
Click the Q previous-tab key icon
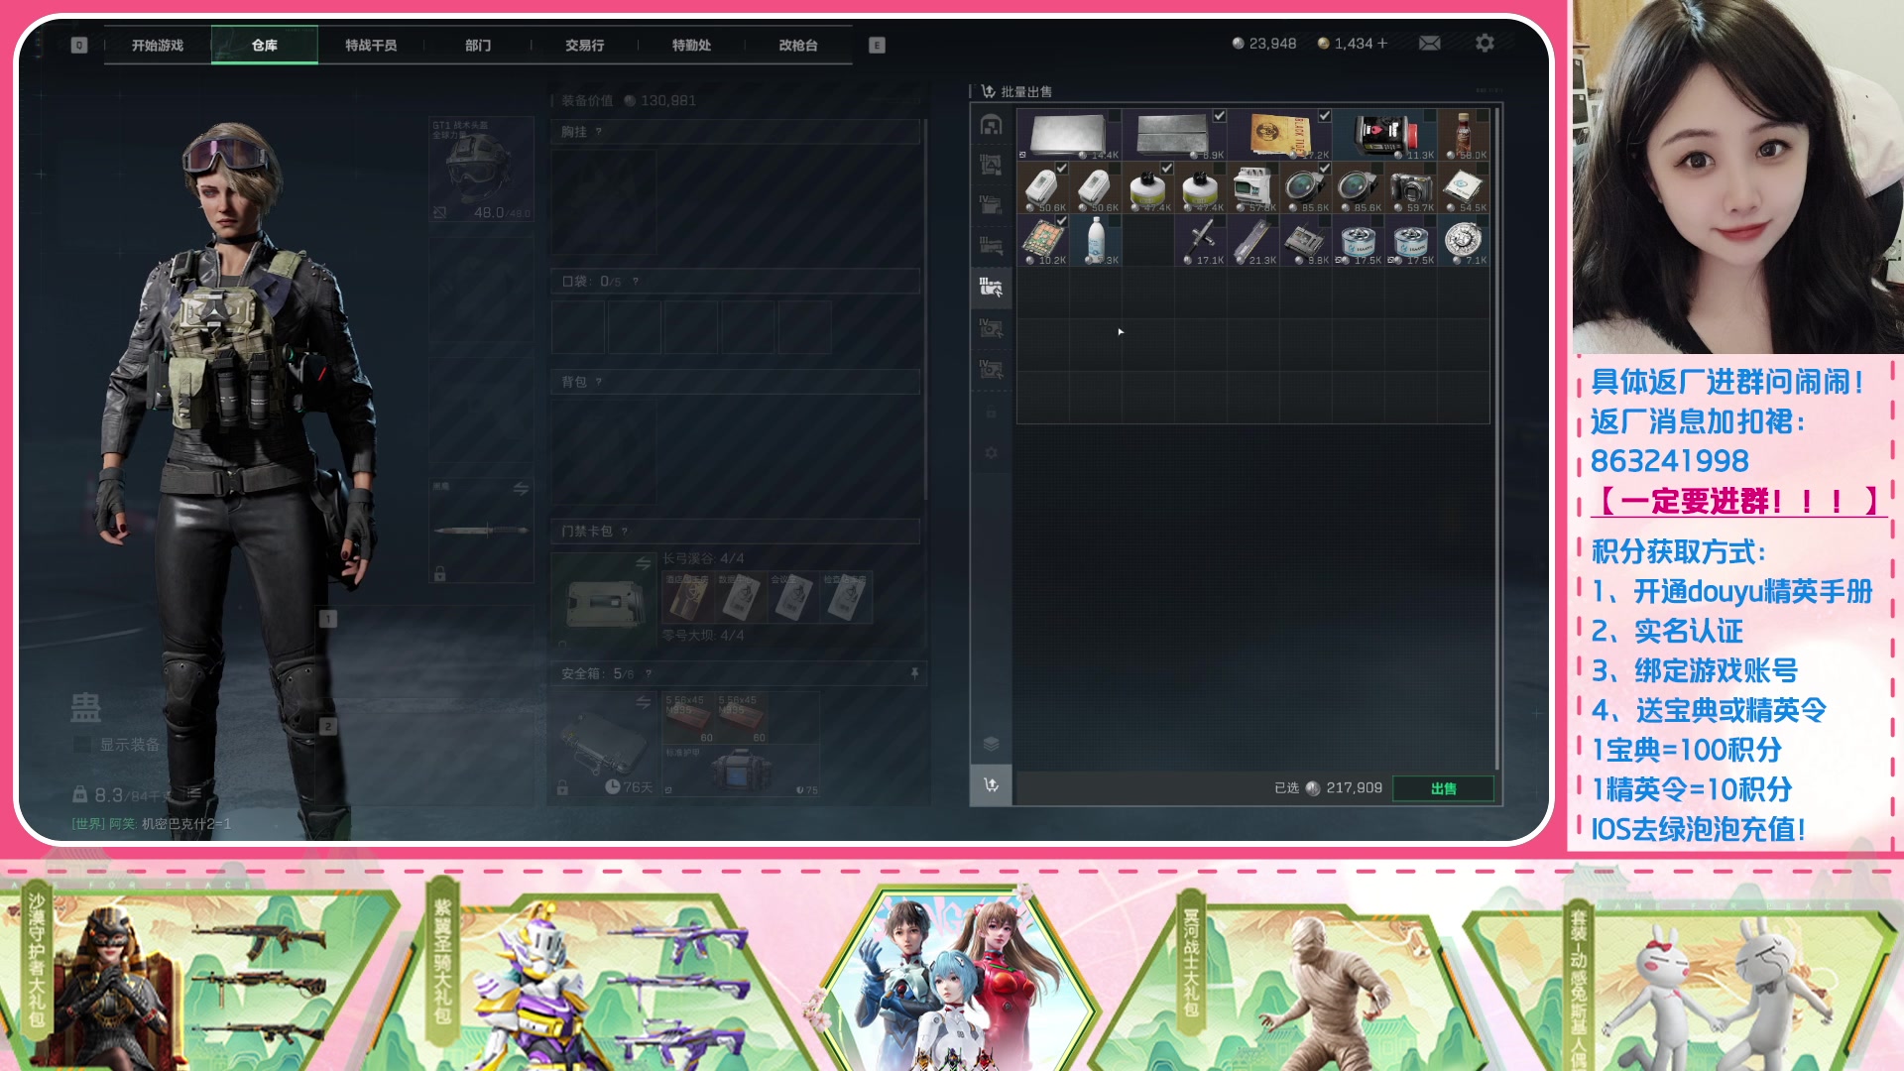pyautogui.click(x=79, y=45)
